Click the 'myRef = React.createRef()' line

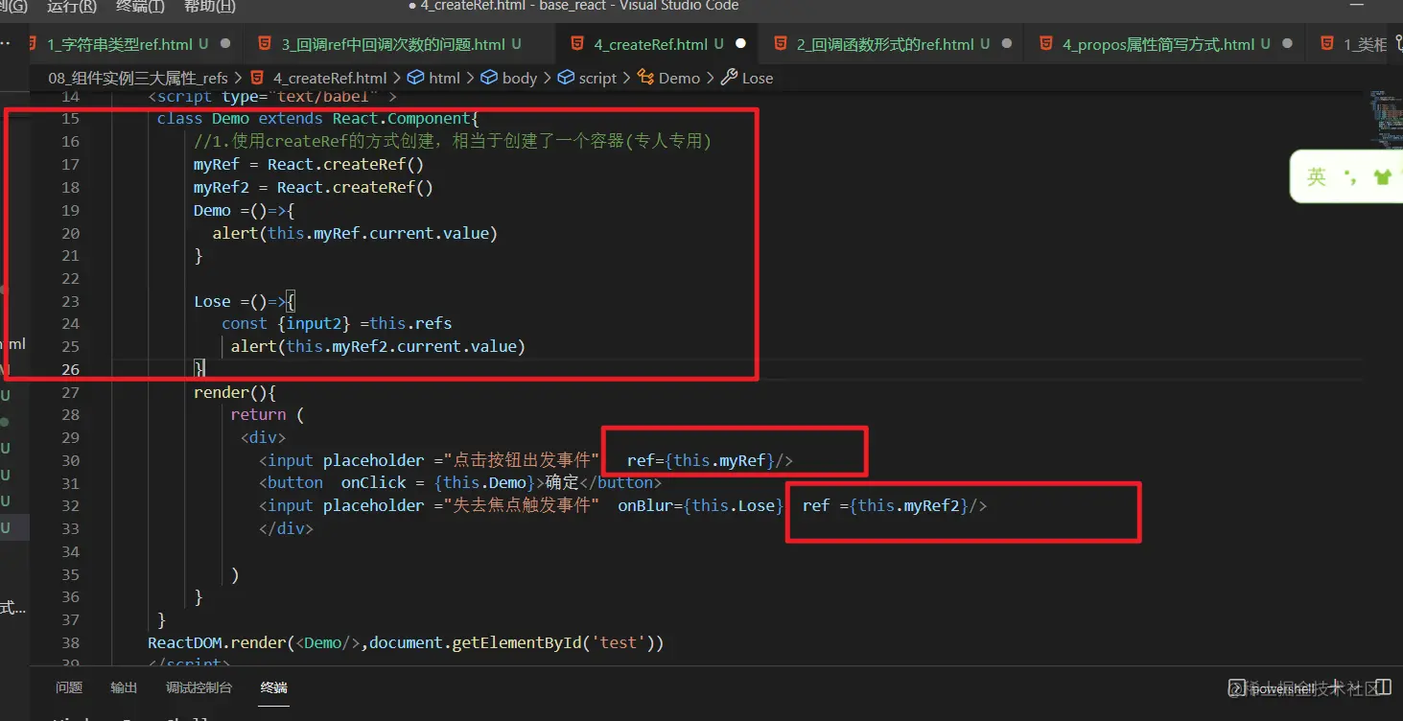[x=309, y=164]
